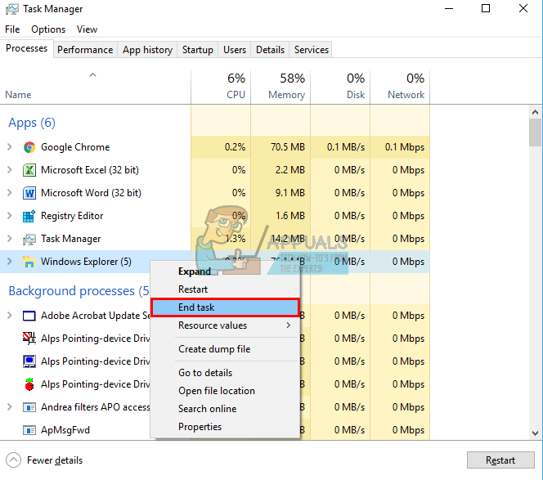Viewport: 543px width, 480px height.
Task: Choose Go to details in context menu
Action: [x=226, y=373]
